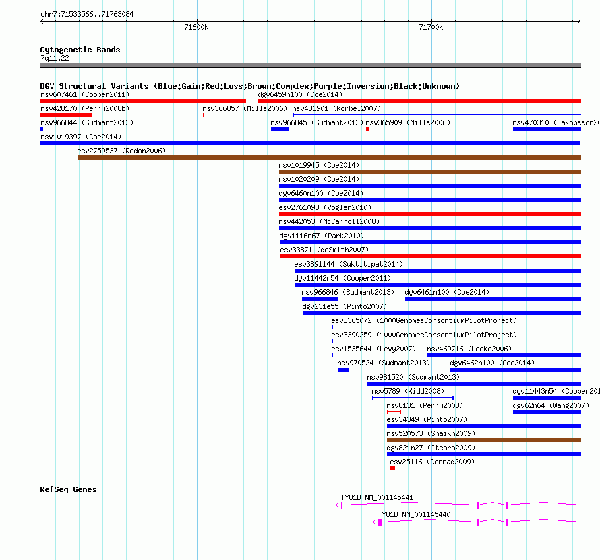The width and height of the screenshot is (600, 560).
Task: Open the esv33871 (deSmith2007) label
Action: click(324, 250)
